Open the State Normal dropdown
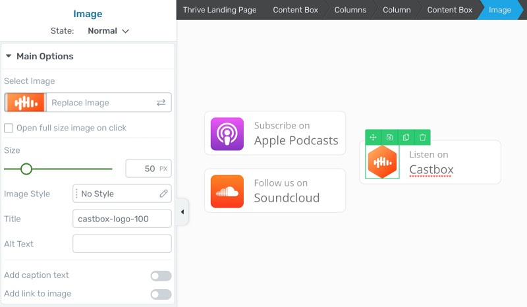 click(x=108, y=31)
